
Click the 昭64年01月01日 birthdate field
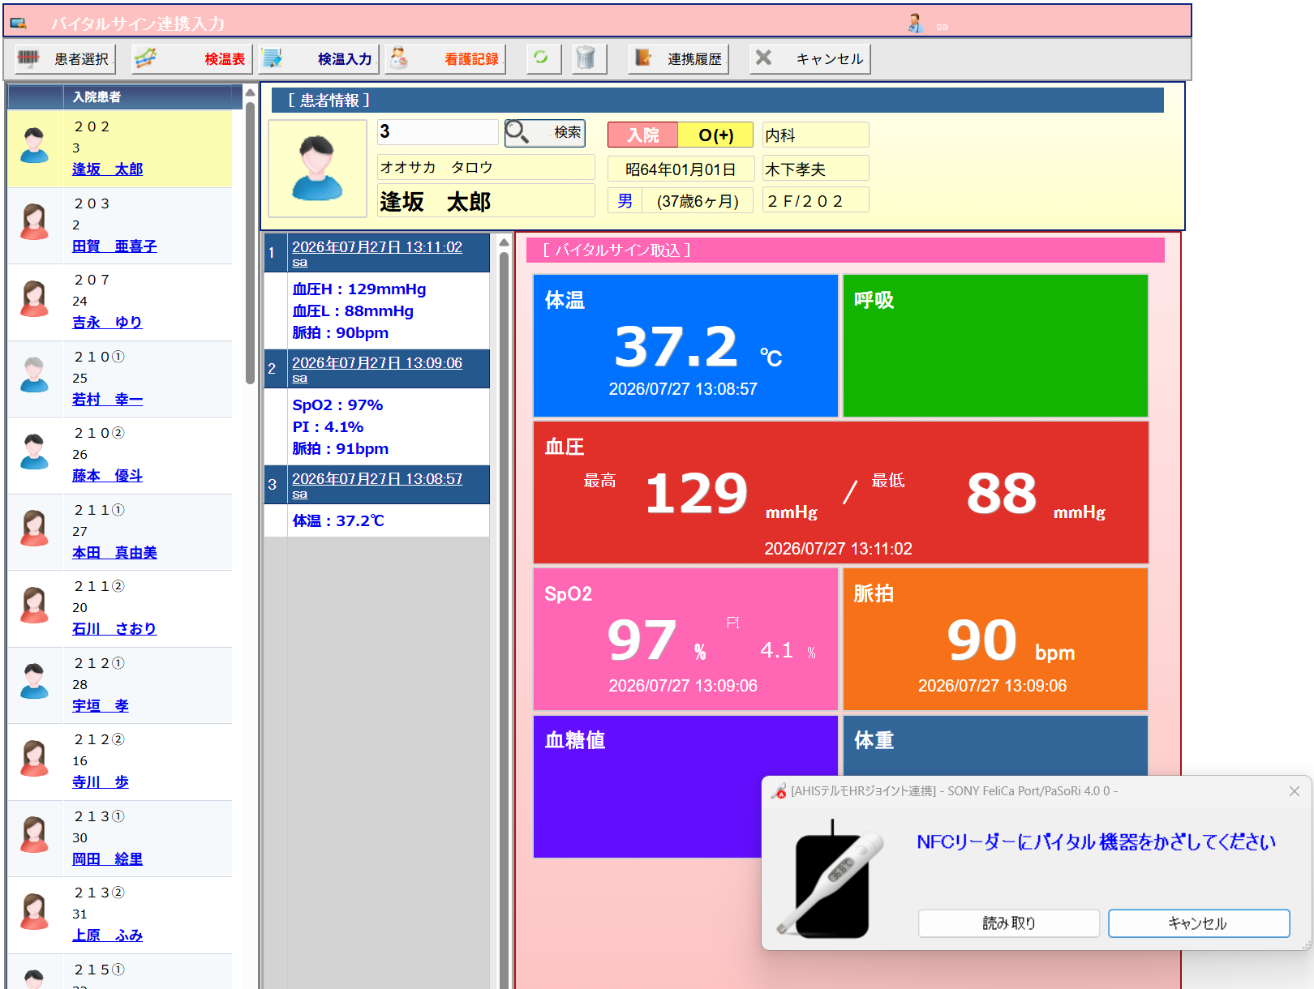[681, 169]
